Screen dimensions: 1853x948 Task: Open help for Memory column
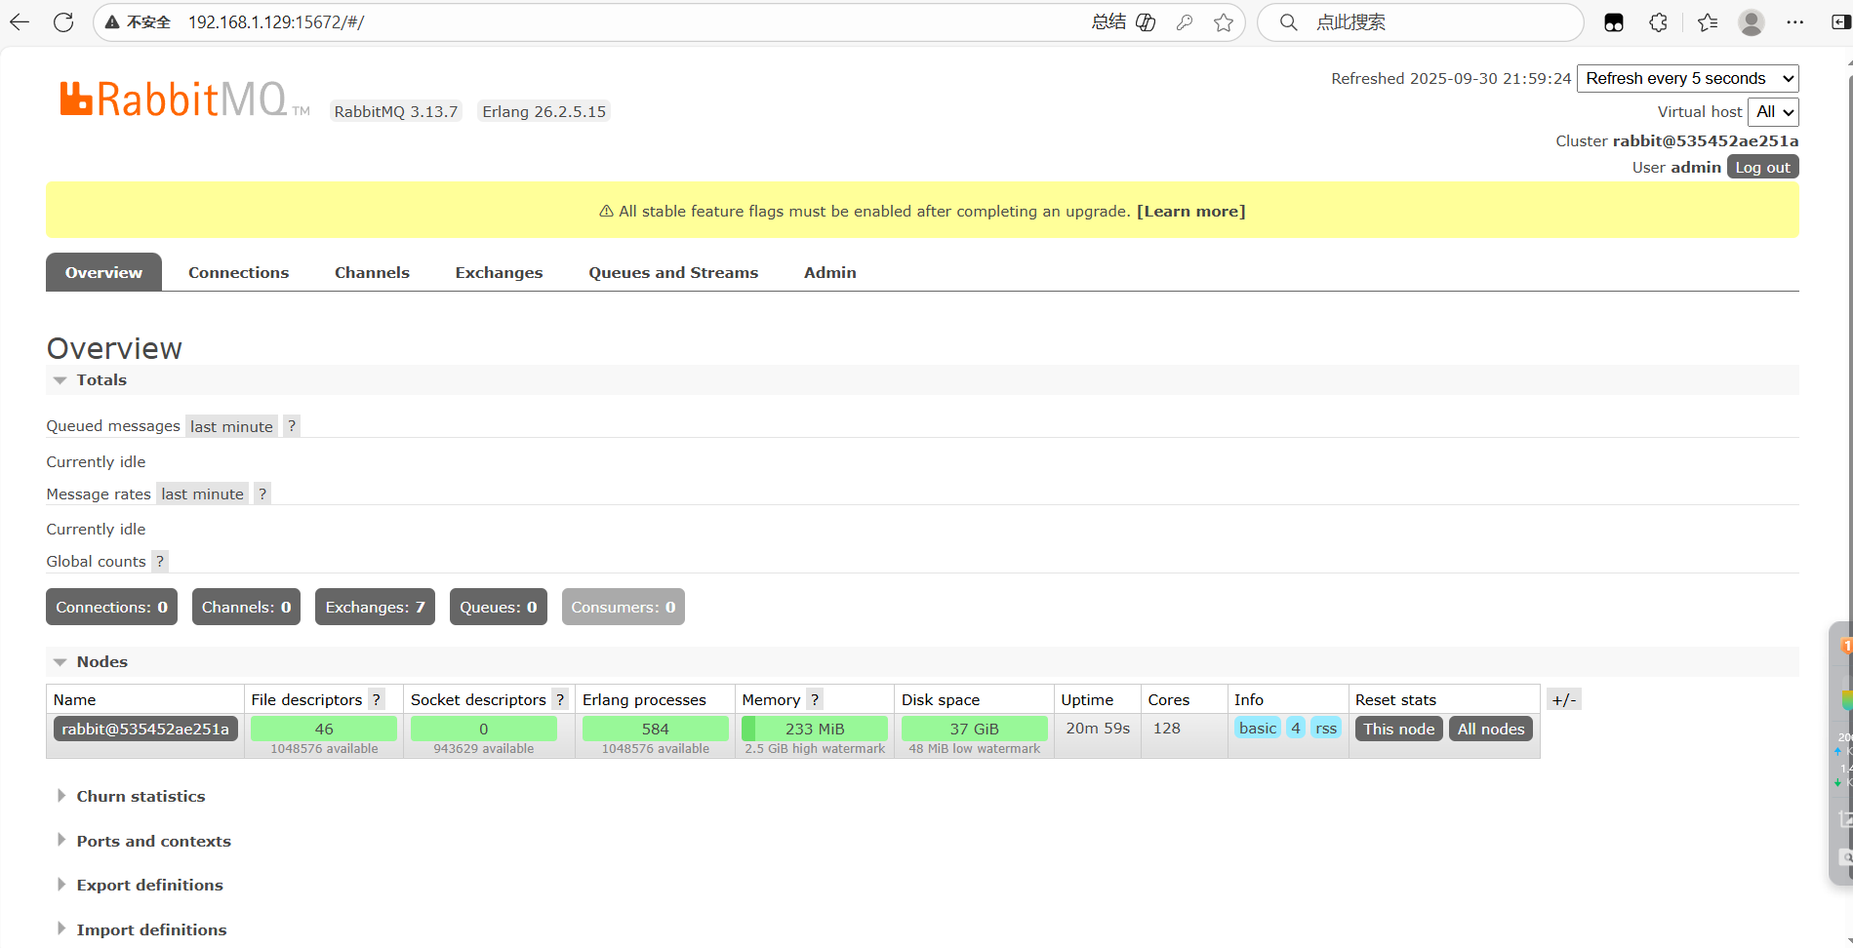pos(815,699)
